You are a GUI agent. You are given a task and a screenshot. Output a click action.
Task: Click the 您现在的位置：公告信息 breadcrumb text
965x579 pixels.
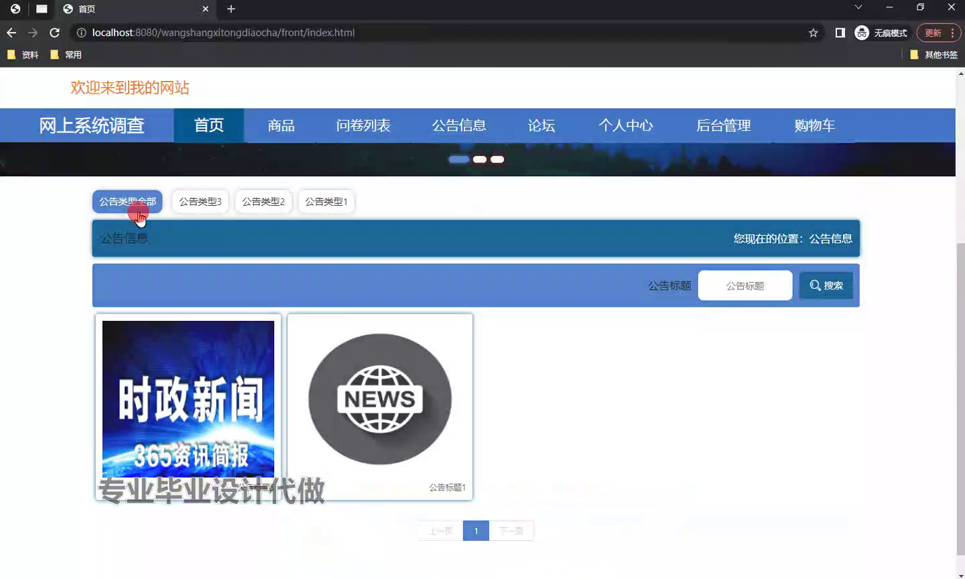tap(793, 239)
